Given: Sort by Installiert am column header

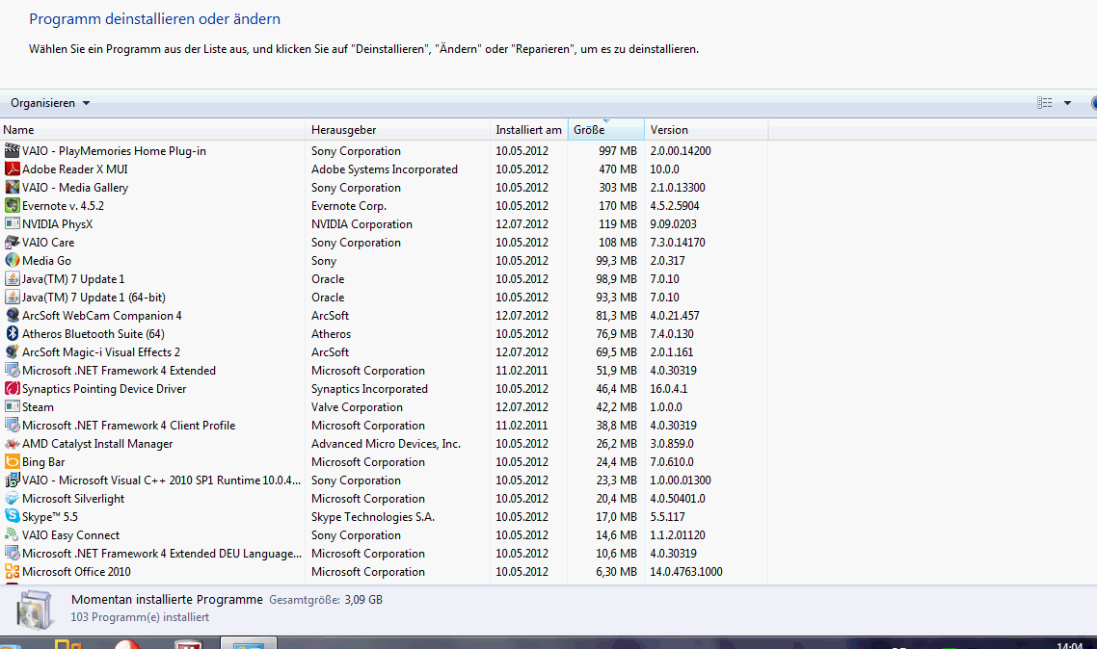Looking at the screenshot, I should pyautogui.click(x=529, y=130).
